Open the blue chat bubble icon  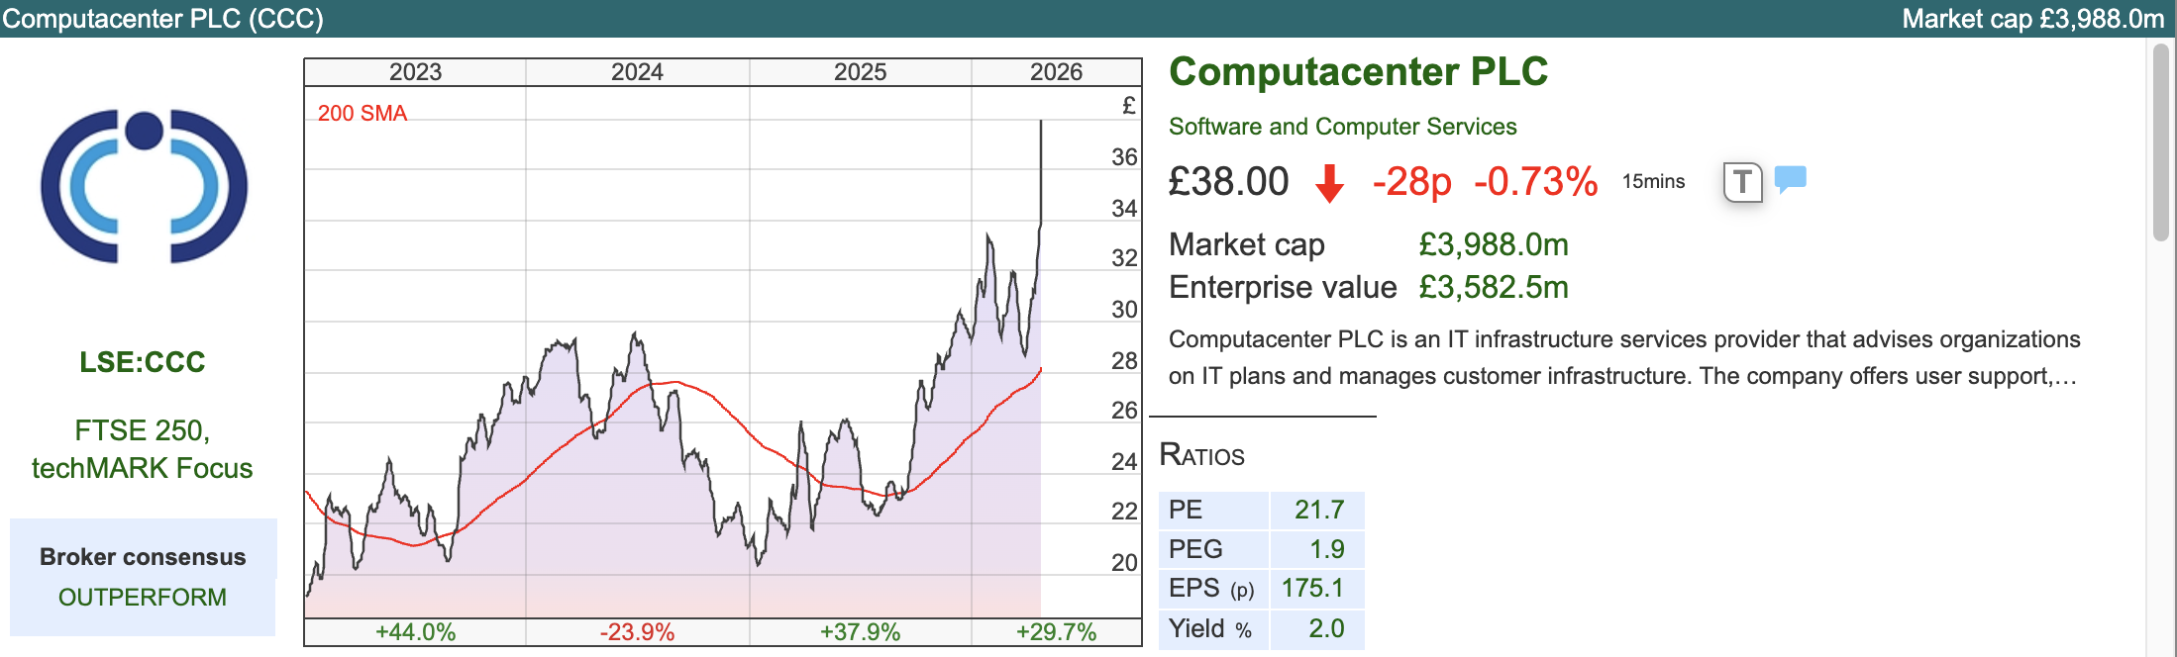[x=1790, y=179]
